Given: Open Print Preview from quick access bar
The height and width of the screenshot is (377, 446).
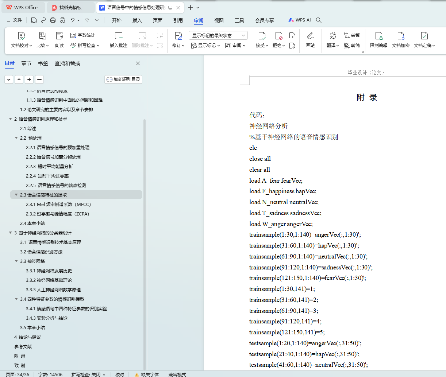Looking at the screenshot, I should pyautogui.click(x=62, y=20).
